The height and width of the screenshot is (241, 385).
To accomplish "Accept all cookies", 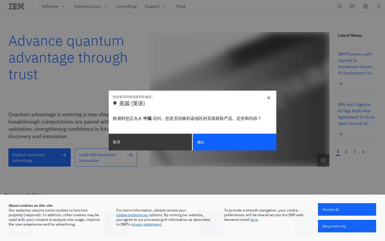I will pos(347,209).
